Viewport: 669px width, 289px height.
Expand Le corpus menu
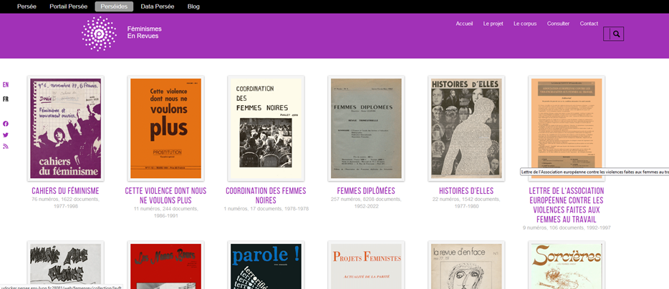524,24
